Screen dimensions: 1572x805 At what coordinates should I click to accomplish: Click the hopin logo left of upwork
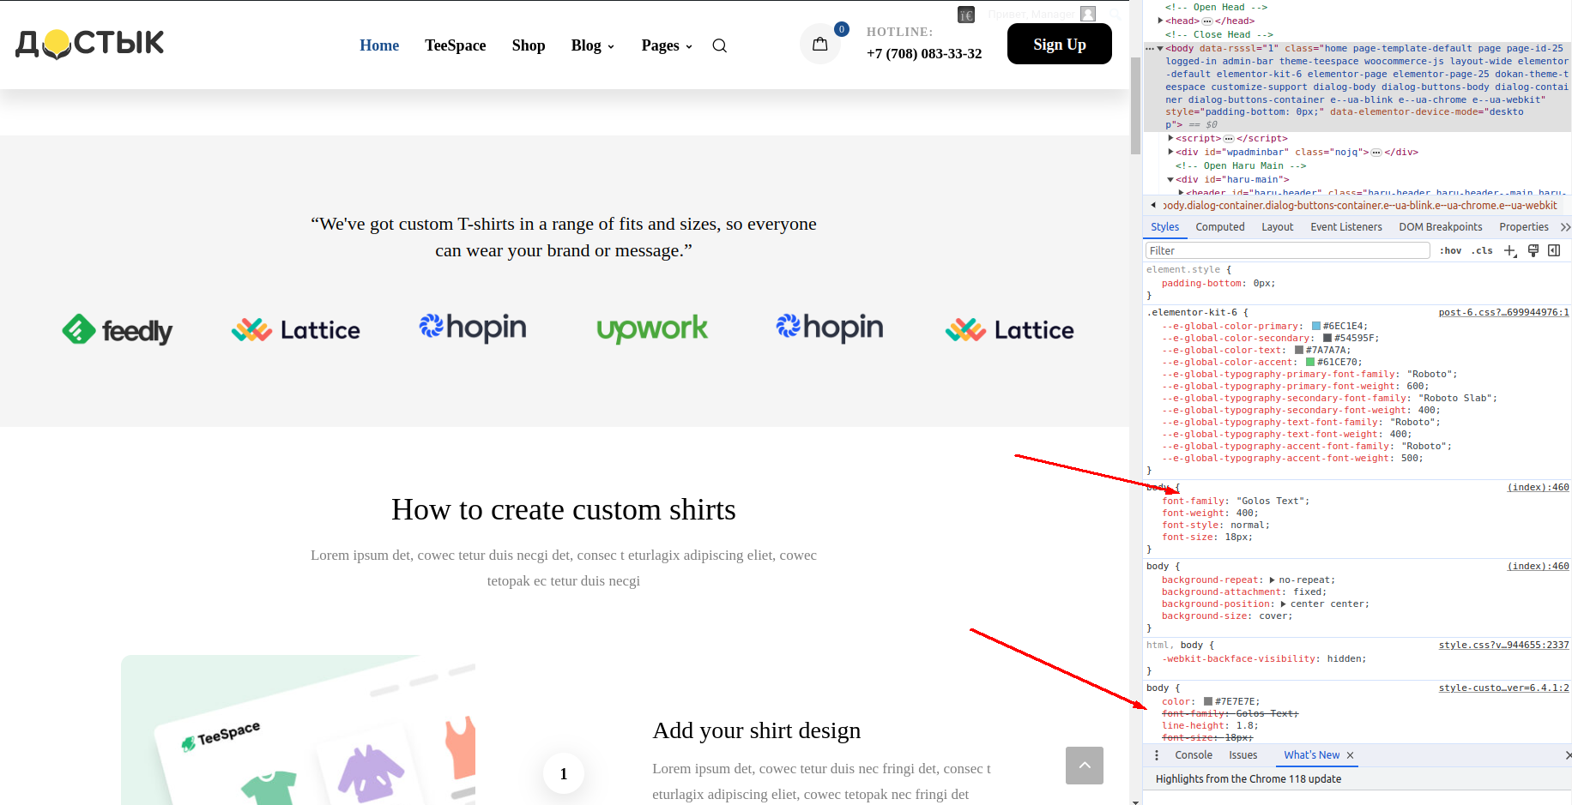(x=473, y=327)
